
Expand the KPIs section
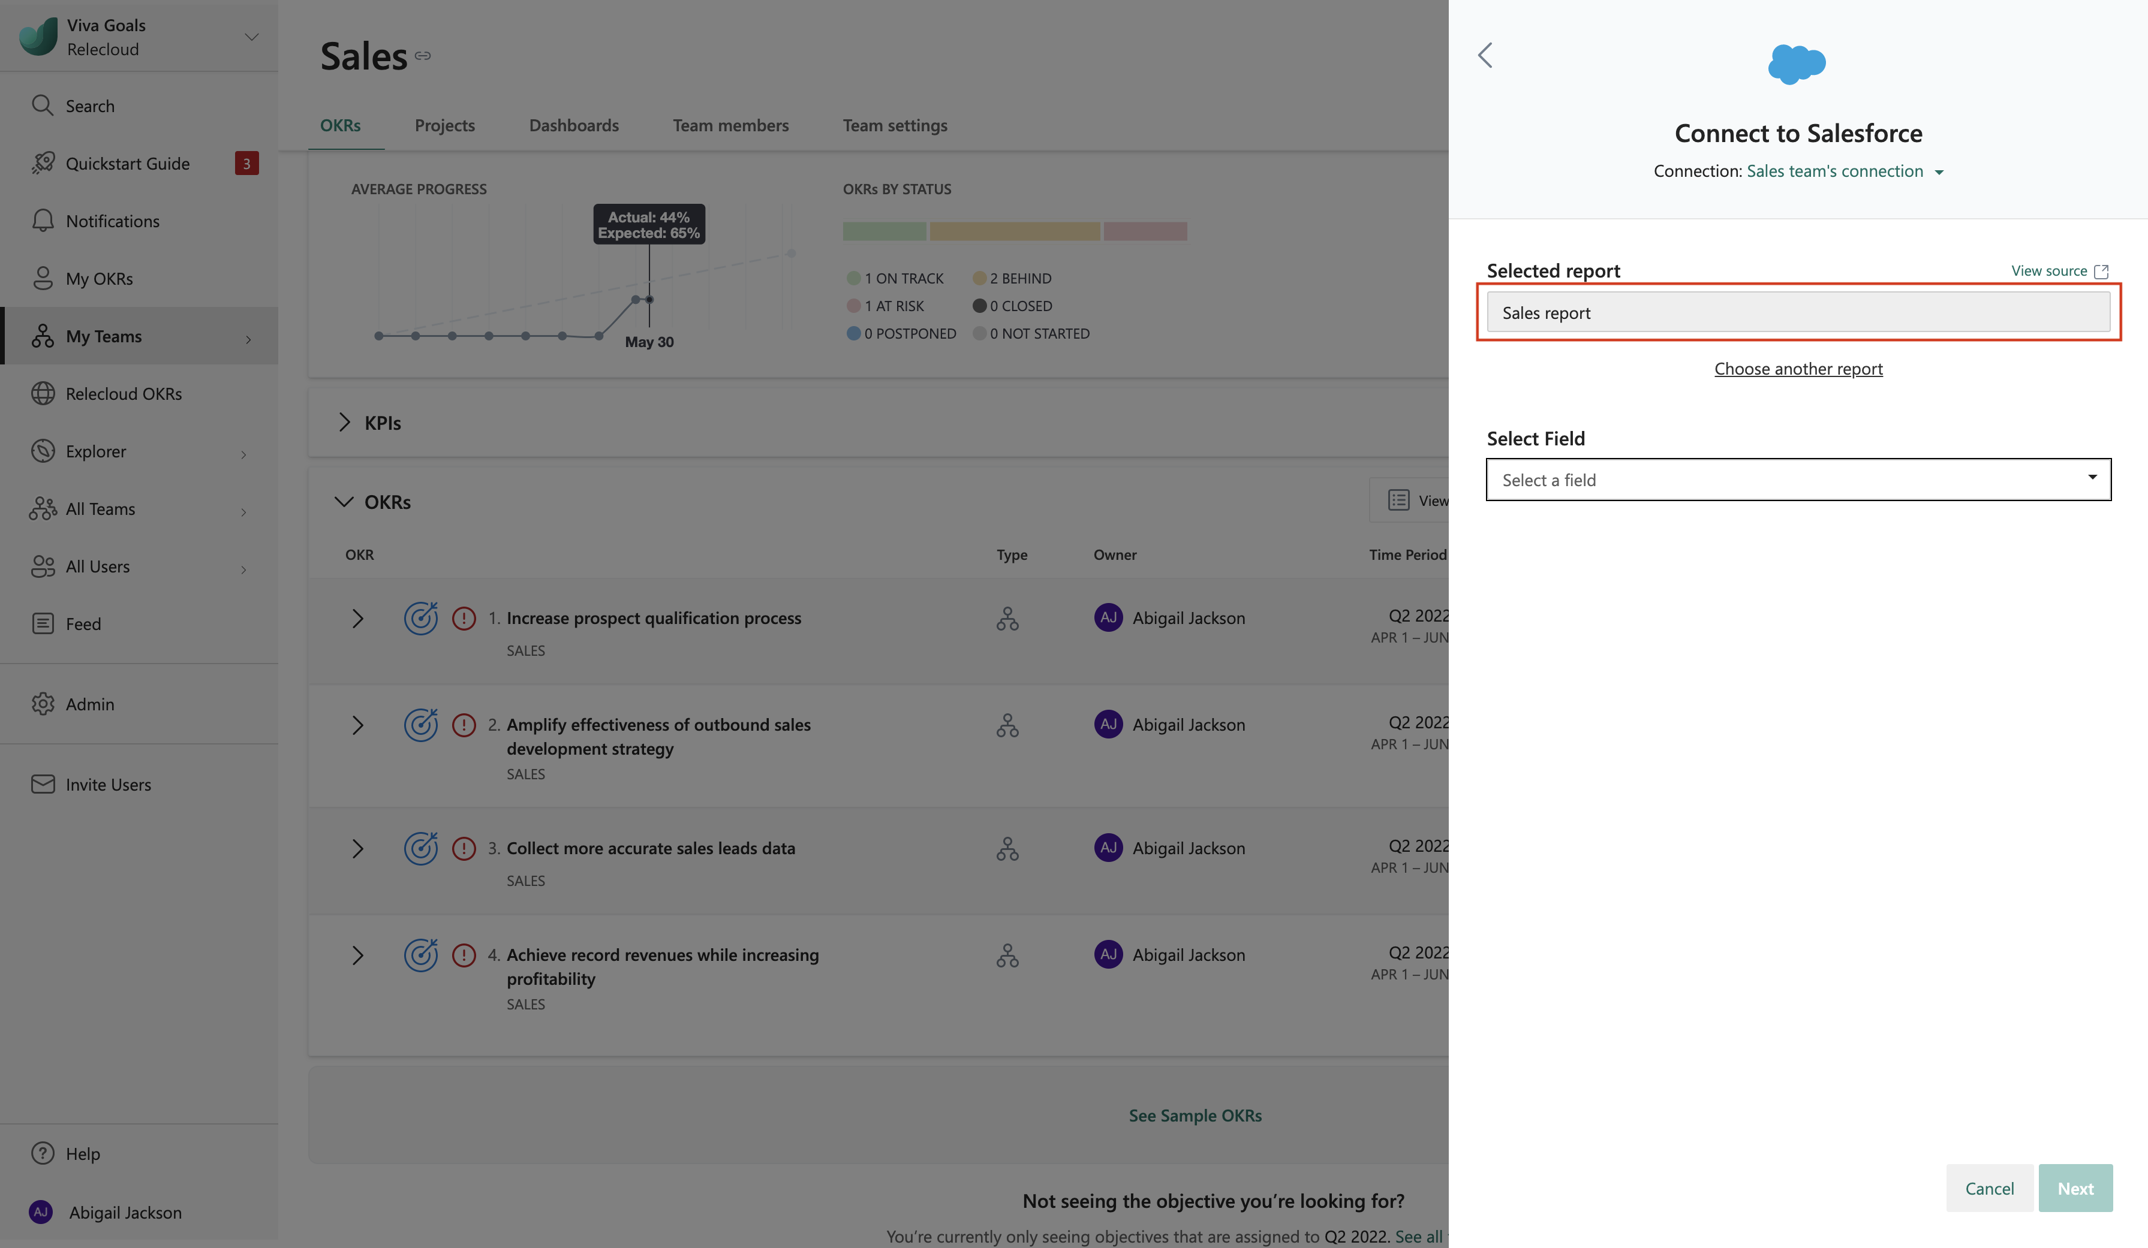point(344,423)
